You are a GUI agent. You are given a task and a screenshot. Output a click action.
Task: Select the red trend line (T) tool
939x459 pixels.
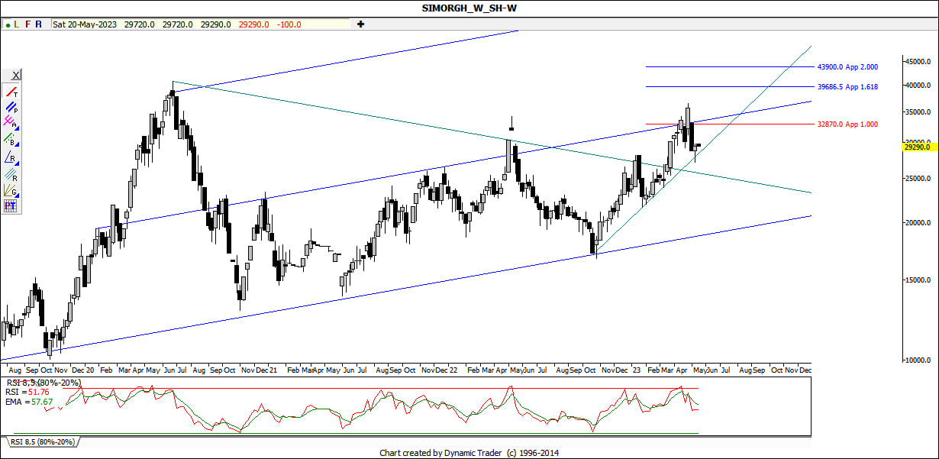point(11,92)
